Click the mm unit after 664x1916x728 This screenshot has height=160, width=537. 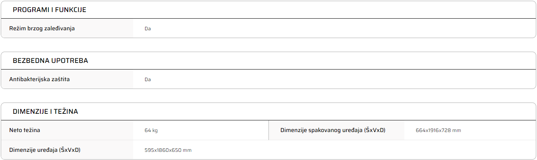click(457, 130)
